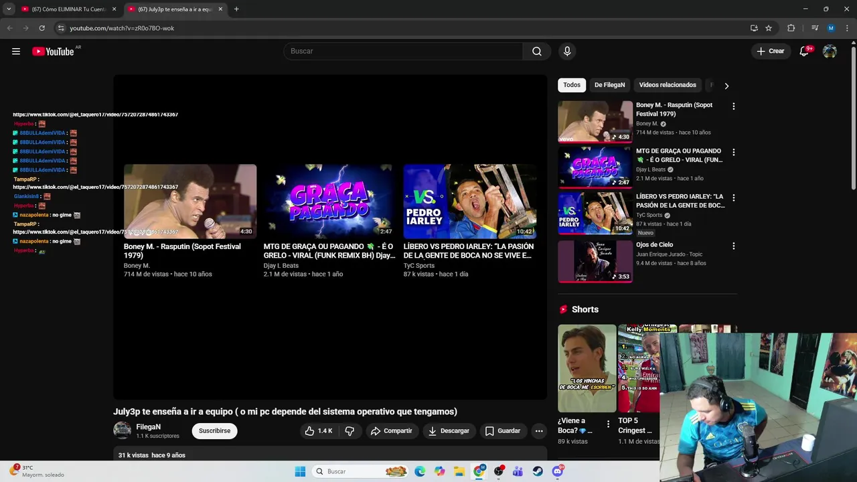Open Discord from the taskbar
The width and height of the screenshot is (857, 482).
558,471
